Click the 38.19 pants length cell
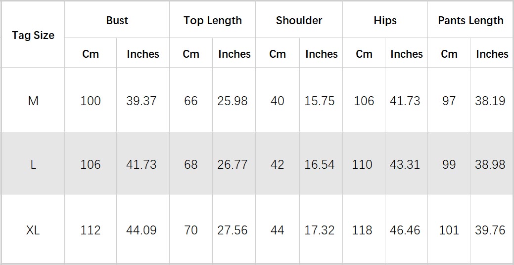This screenshot has width=514, height=265. click(x=490, y=101)
